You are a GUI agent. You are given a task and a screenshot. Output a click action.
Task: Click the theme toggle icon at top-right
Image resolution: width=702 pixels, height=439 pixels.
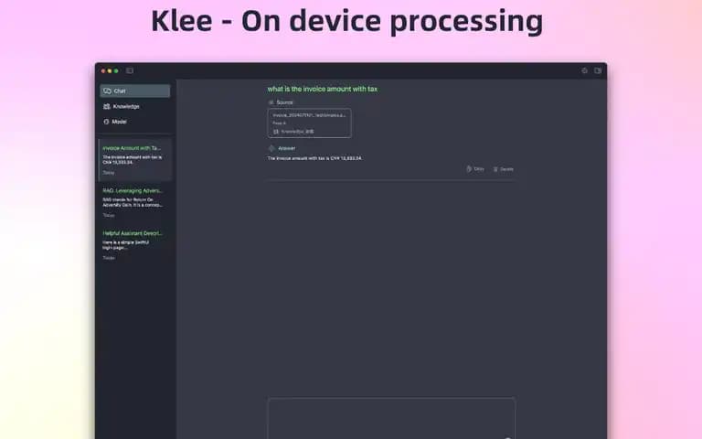tap(584, 70)
